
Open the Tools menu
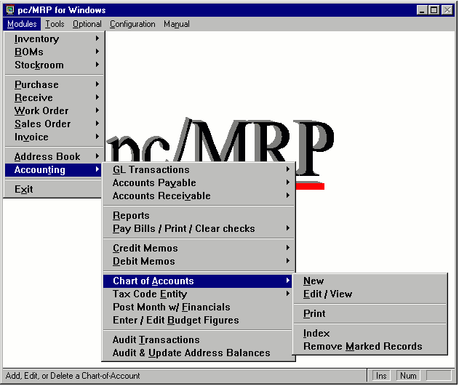(55, 24)
